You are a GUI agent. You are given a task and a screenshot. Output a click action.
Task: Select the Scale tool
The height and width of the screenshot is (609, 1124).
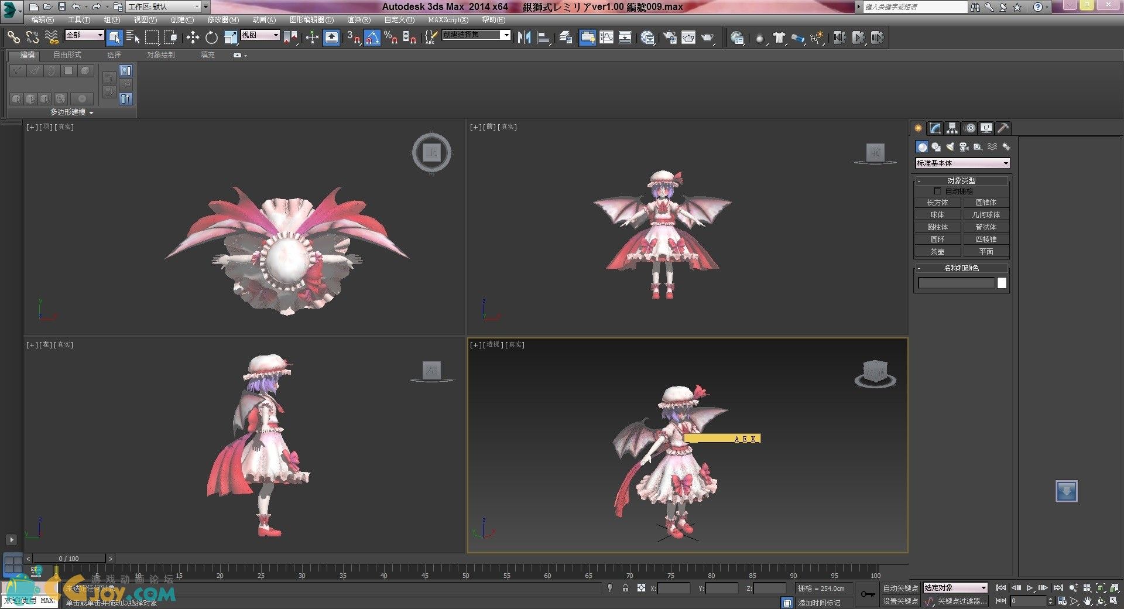click(x=231, y=37)
